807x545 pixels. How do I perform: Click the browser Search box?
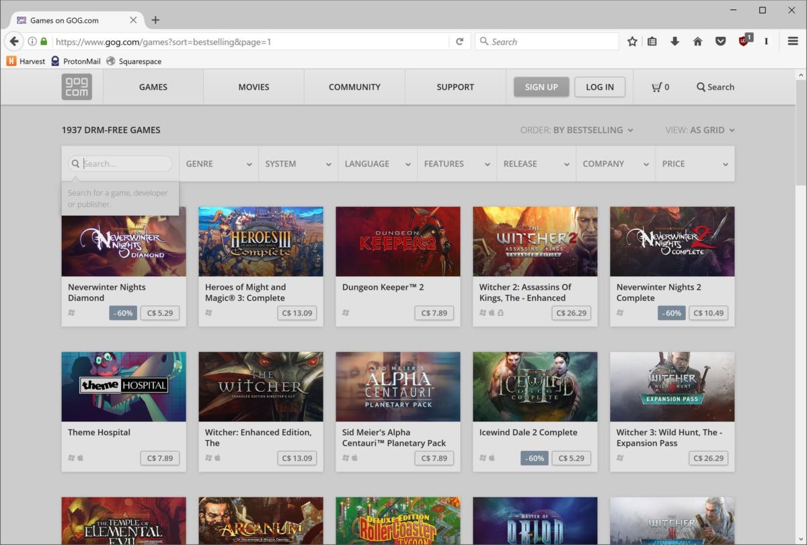(x=547, y=42)
